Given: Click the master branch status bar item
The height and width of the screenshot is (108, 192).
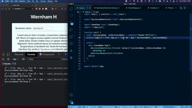Looking at the screenshot, I should [x=74, y=107].
